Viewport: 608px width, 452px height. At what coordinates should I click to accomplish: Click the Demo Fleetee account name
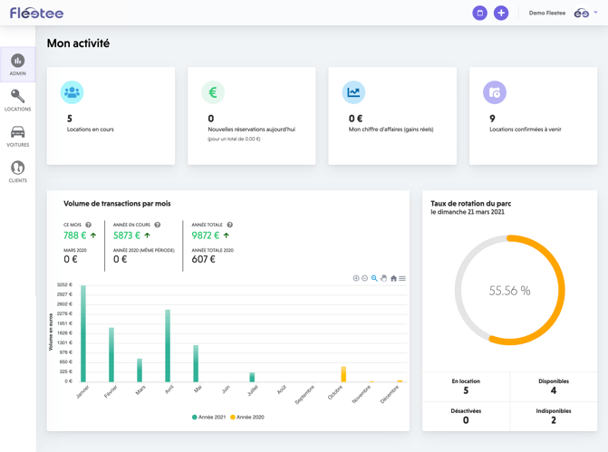click(546, 13)
